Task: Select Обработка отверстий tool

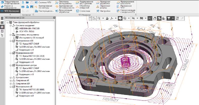Action: coord(83,7)
